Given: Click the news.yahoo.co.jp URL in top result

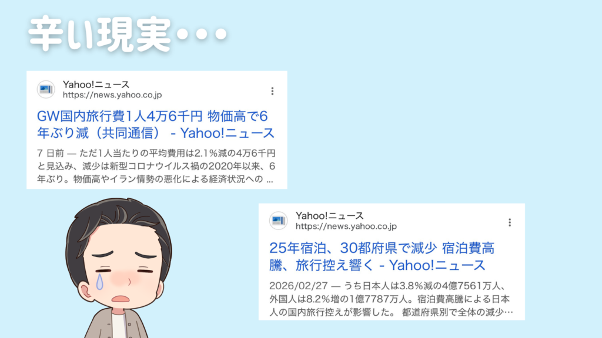Looking at the screenshot, I should (x=112, y=94).
